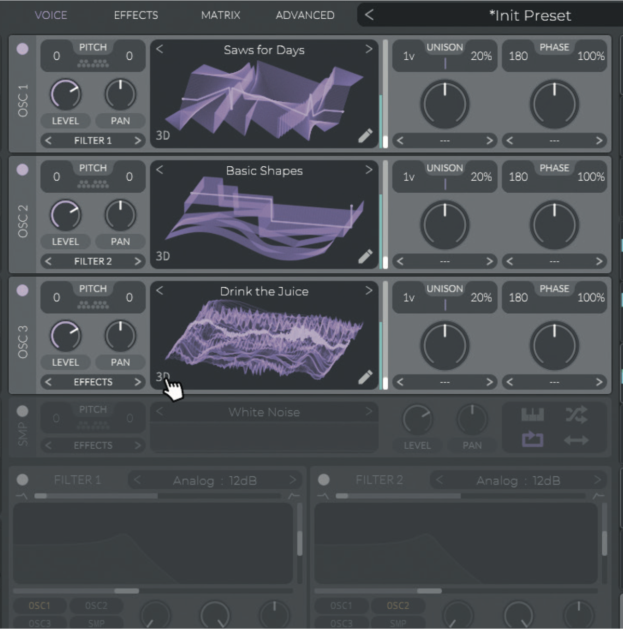Power on the sampler oscillator
Image resolution: width=623 pixels, height=629 pixels.
(22, 410)
